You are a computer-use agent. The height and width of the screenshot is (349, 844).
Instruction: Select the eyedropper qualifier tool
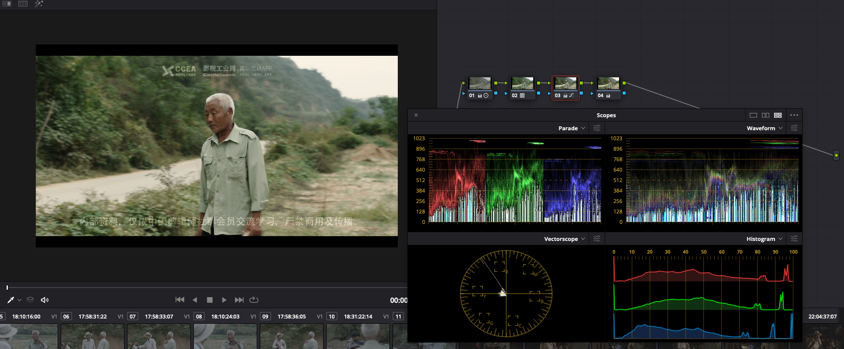10,300
